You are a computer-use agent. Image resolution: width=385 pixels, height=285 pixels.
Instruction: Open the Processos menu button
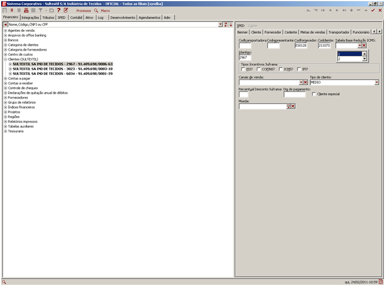tap(84, 11)
